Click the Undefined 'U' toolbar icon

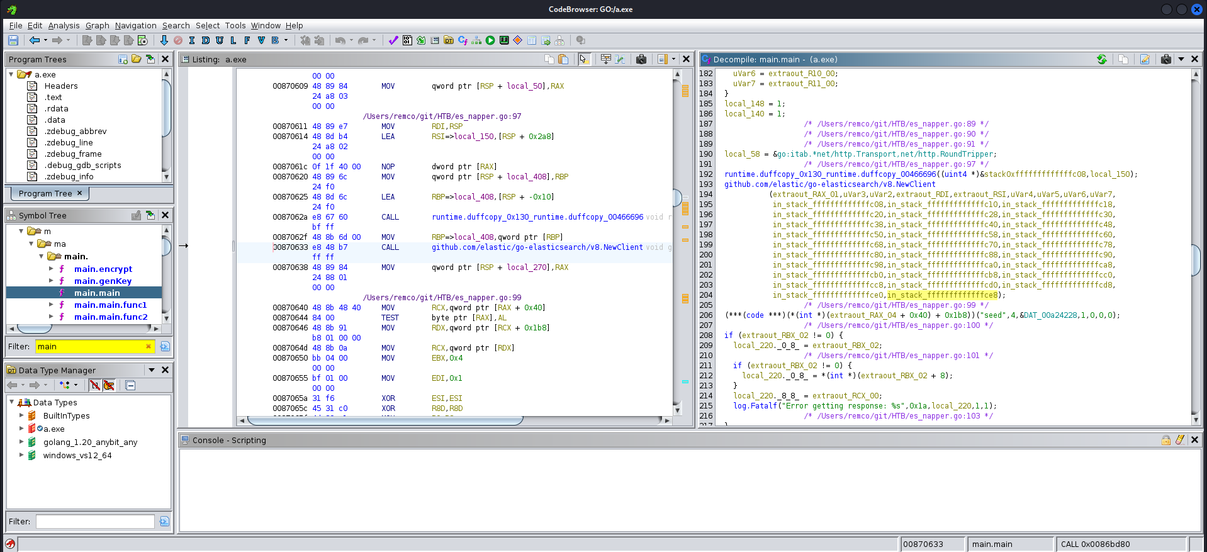click(220, 40)
